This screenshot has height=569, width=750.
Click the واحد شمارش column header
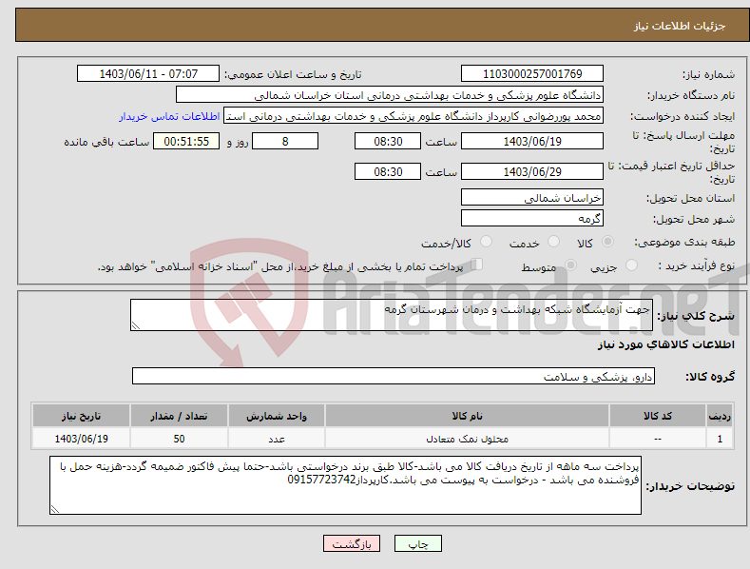[277, 416]
